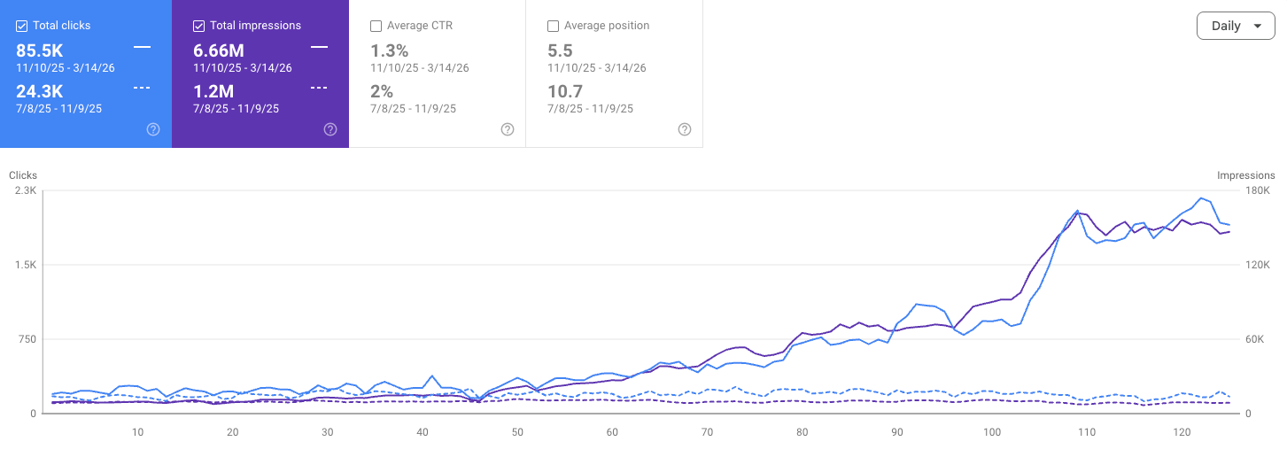Uncheck the Total impressions checkbox
1287x457 pixels.
click(x=199, y=26)
